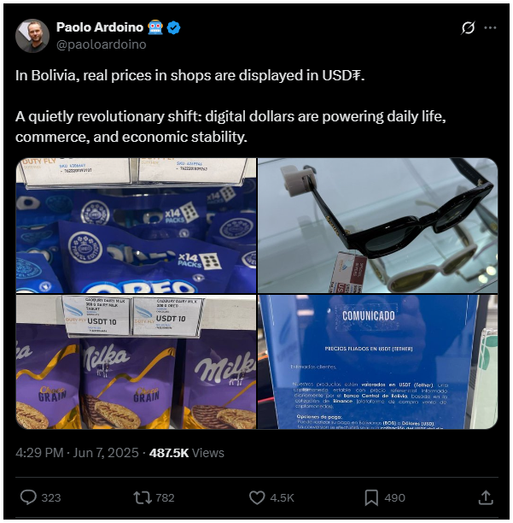Click the 4:29 PM Jun 7, 2025 timestamp
The image size is (513, 523).
click(77, 453)
